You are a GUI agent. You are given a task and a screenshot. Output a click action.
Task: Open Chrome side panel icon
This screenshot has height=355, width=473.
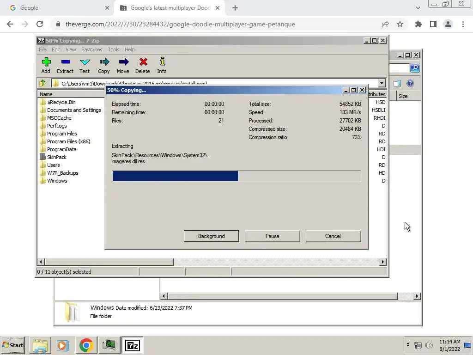point(433,24)
